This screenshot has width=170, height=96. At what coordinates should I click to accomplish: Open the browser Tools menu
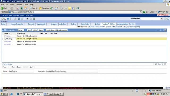pos(26,5)
